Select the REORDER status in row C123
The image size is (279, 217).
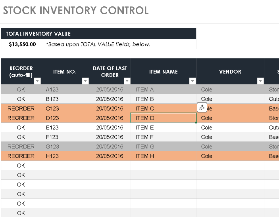click(x=21, y=108)
